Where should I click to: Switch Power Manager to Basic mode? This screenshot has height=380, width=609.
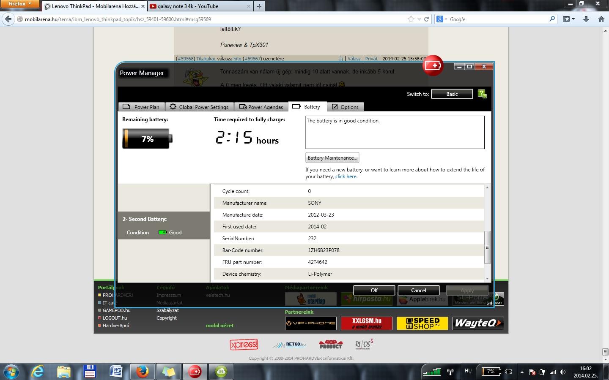click(x=452, y=94)
